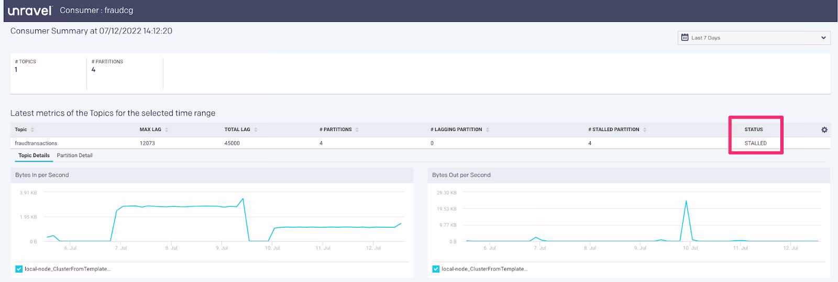Open the Last 7 Days dropdown
The width and height of the screenshot is (838, 282).
(754, 38)
